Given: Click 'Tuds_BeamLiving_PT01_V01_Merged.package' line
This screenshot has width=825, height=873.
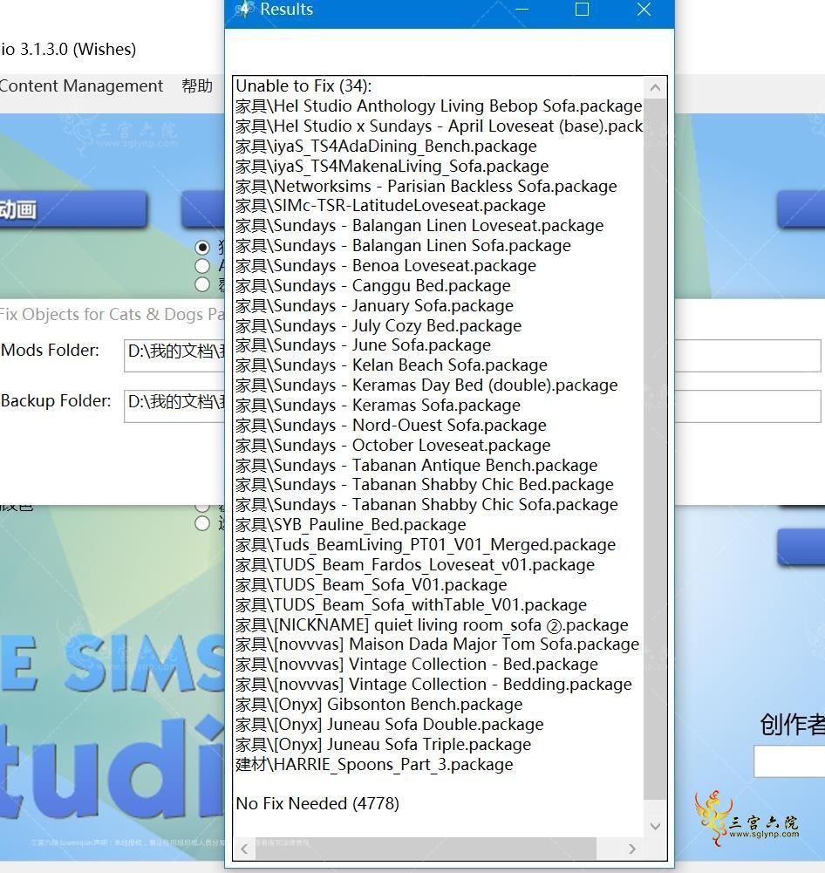Looking at the screenshot, I should click(x=426, y=544).
